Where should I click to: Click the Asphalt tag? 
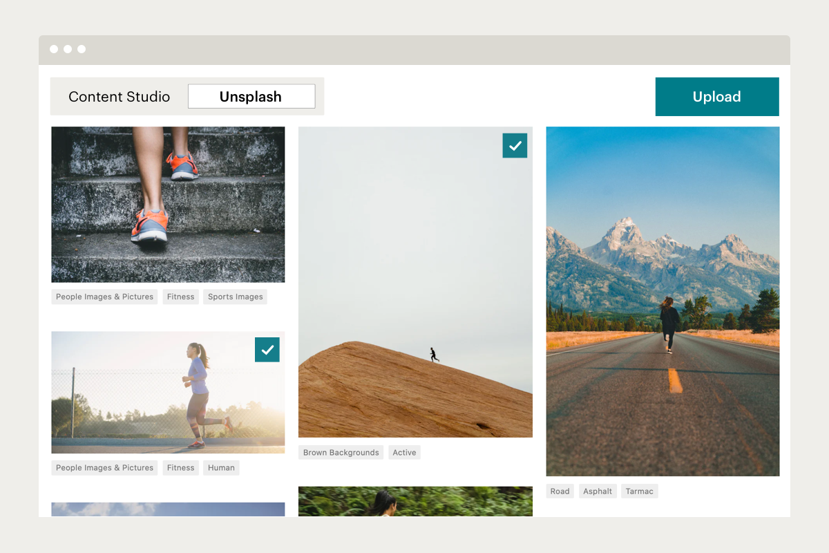tap(597, 491)
